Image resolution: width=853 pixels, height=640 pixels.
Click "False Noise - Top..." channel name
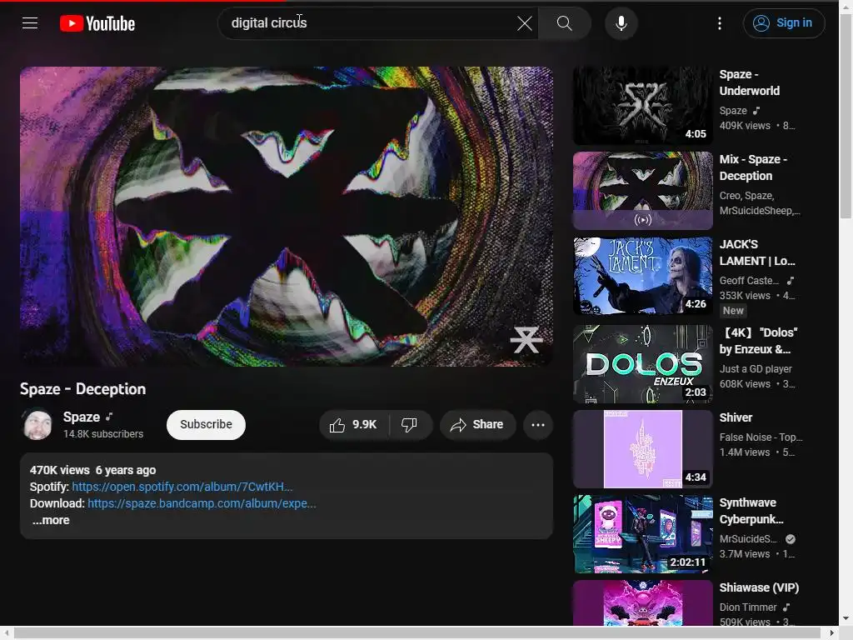pos(761,437)
